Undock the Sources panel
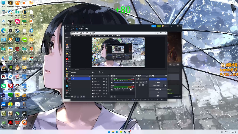This screenshot has width=238, height=134. [108, 76]
